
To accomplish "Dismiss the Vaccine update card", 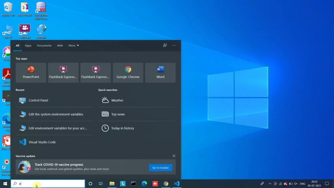I will [174, 156].
